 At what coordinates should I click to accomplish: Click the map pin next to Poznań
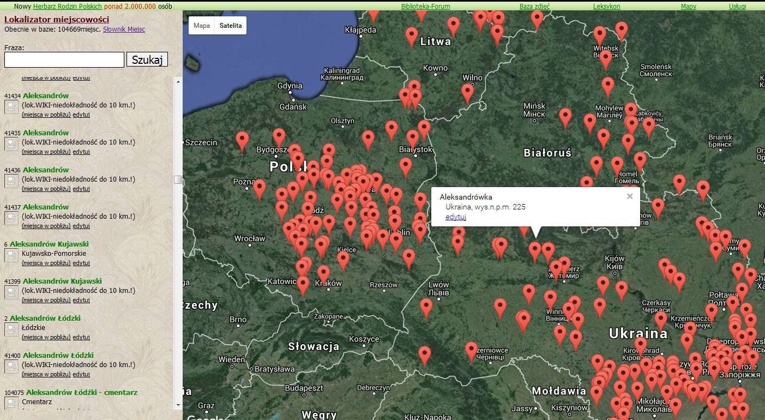tap(260, 189)
